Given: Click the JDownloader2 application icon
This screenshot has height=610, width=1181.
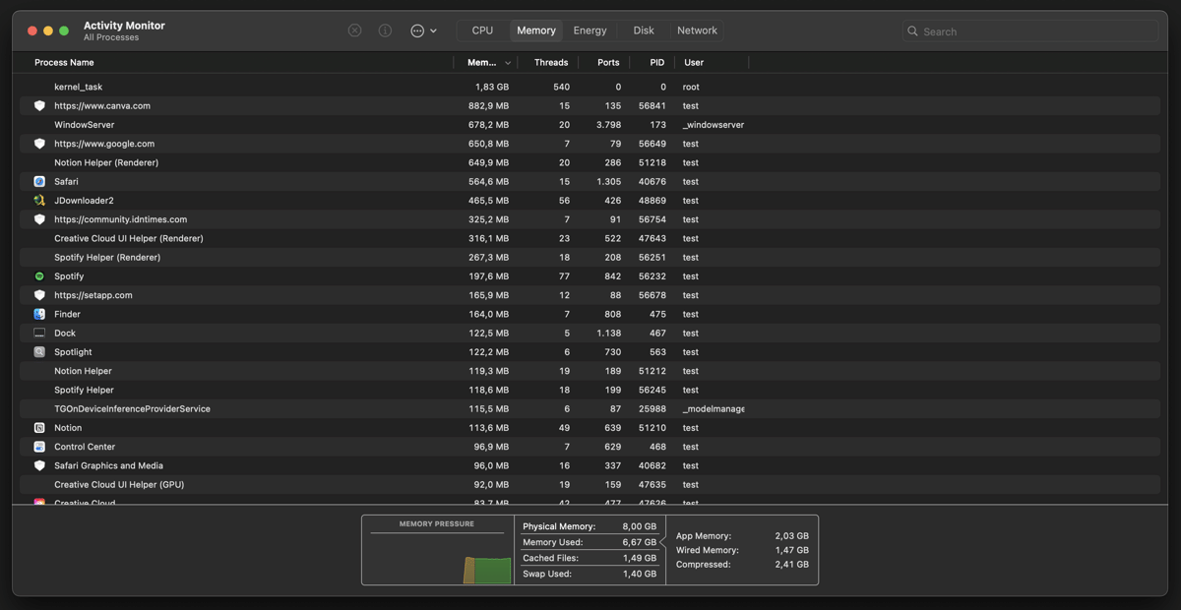Looking at the screenshot, I should tap(39, 200).
